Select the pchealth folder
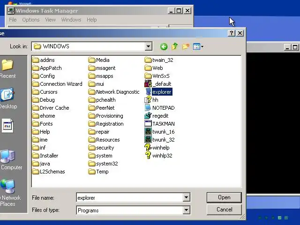 (102, 100)
